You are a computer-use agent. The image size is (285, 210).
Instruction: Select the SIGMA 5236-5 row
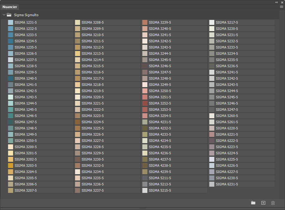(242, 66)
